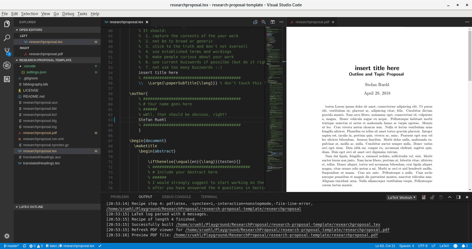Switch to the Debug Console tab
472x249 pixels.
point(176,197)
